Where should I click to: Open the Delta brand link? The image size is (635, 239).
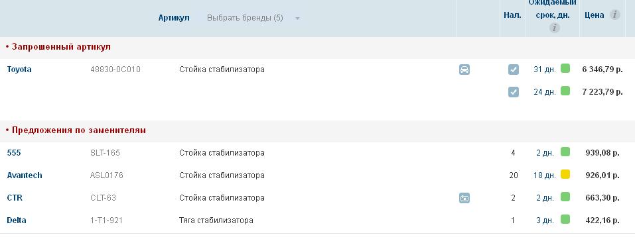pyautogui.click(x=17, y=221)
